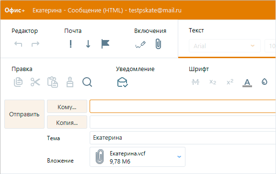Open the Текст ribbon tab
Screen dimensions: 276x174
196,31
